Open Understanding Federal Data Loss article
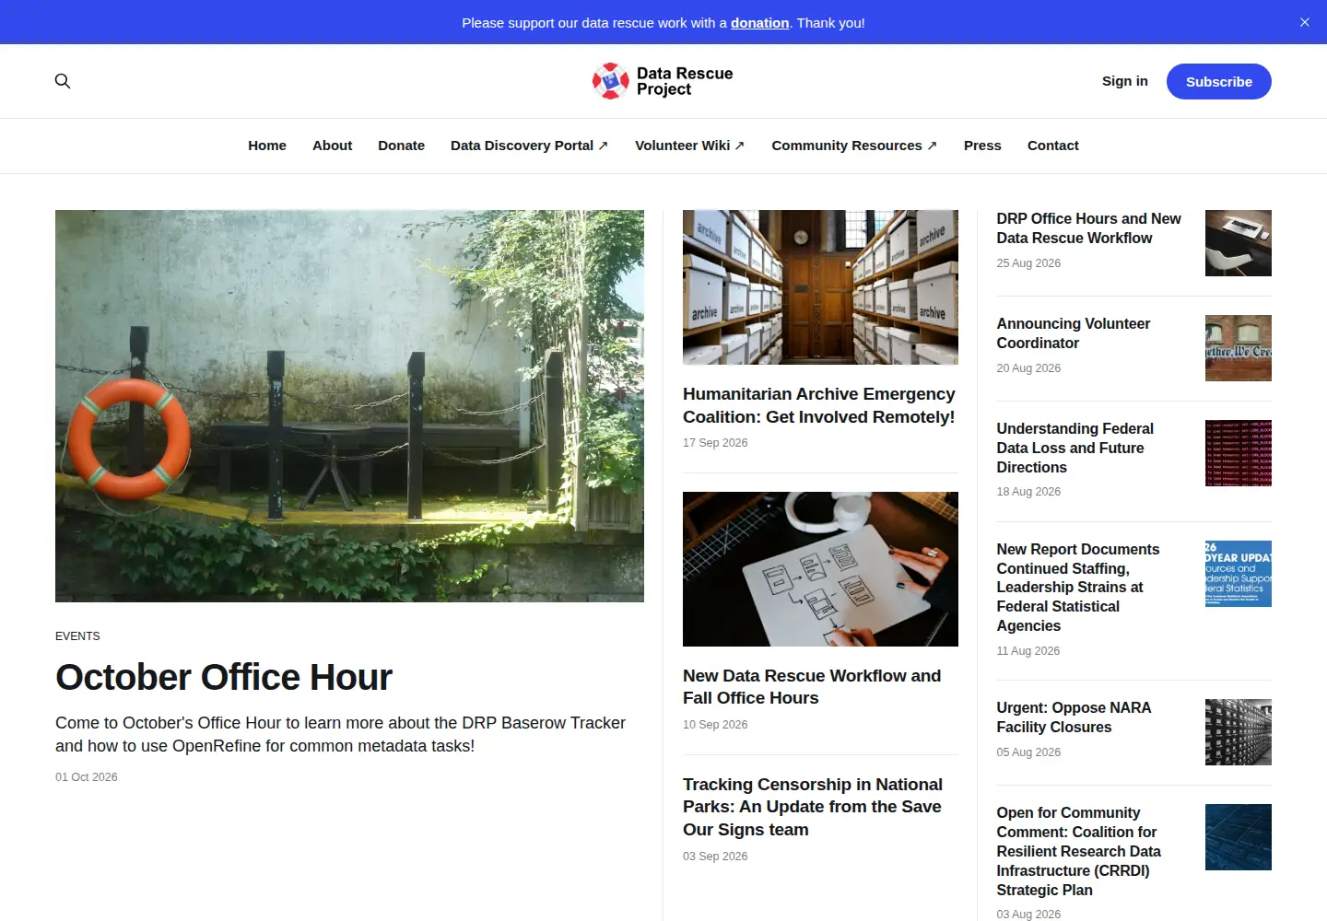Screen dimensions: 1327x921 tap(1075, 448)
